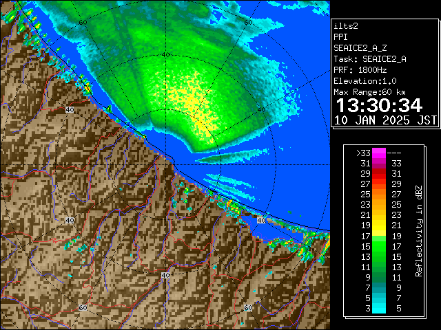This screenshot has width=441, height=330.
Task: Select the "---" legend label
Action: (x=394, y=153)
